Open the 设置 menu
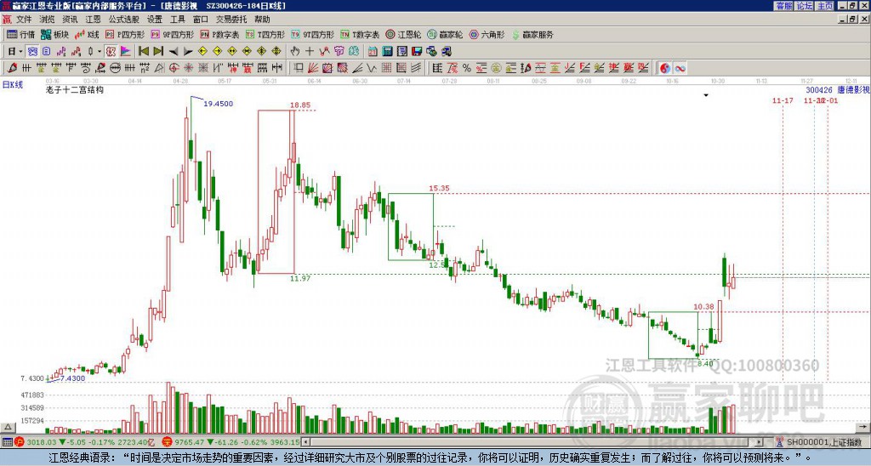The height and width of the screenshot is (466, 871). click(155, 20)
